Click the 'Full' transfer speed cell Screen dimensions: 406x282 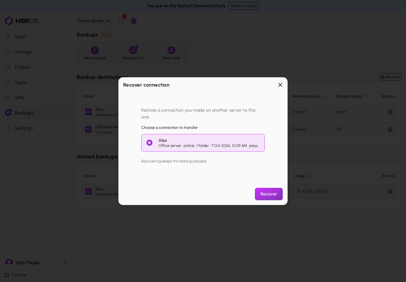[338, 129]
